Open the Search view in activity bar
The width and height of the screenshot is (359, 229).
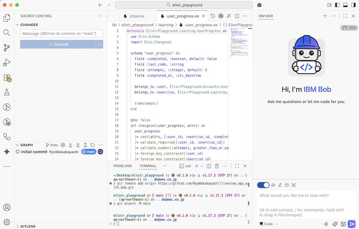[7, 33]
